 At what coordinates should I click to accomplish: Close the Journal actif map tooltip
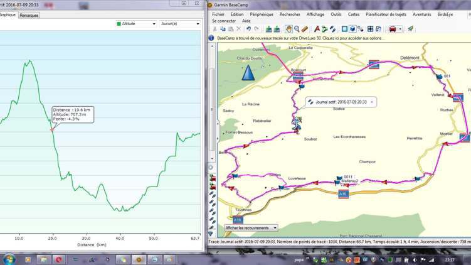point(372,102)
